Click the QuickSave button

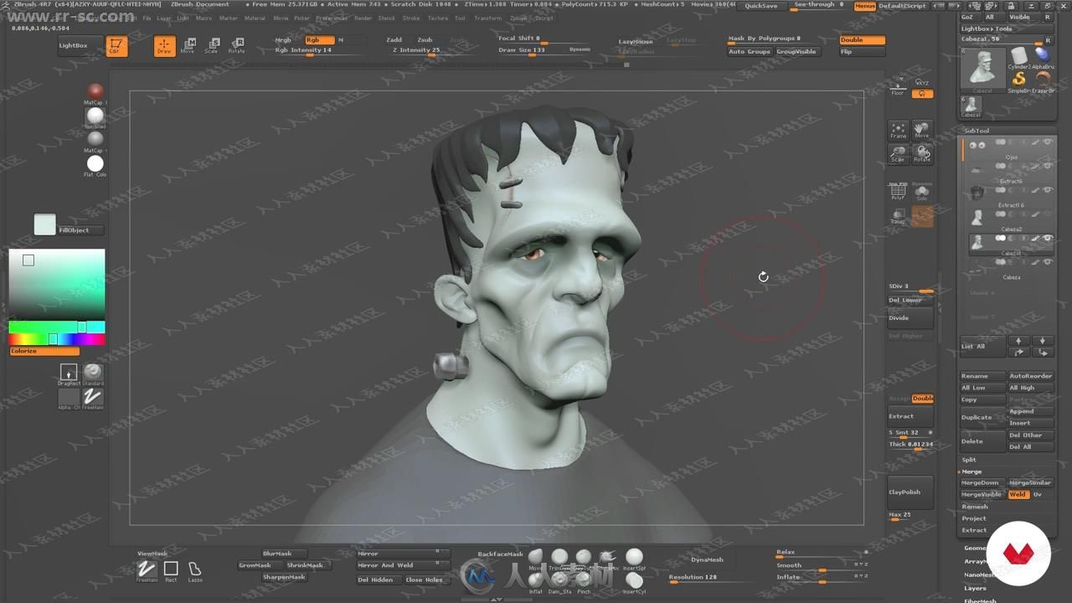[x=761, y=6]
